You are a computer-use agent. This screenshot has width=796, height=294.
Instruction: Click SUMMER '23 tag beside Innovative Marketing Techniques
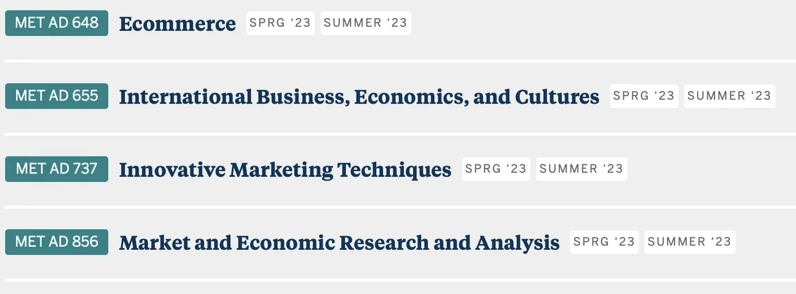581,169
